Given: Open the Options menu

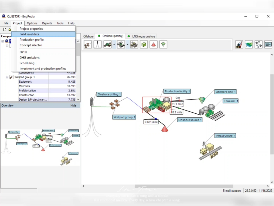Looking at the screenshot, I should pos(32,23).
